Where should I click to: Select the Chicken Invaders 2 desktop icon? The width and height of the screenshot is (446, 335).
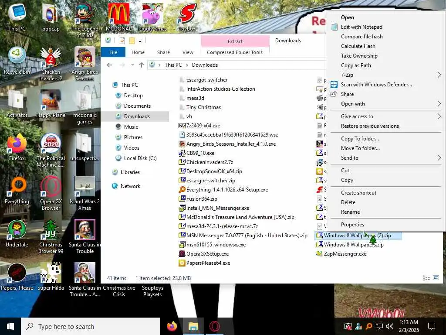[x=51, y=64]
